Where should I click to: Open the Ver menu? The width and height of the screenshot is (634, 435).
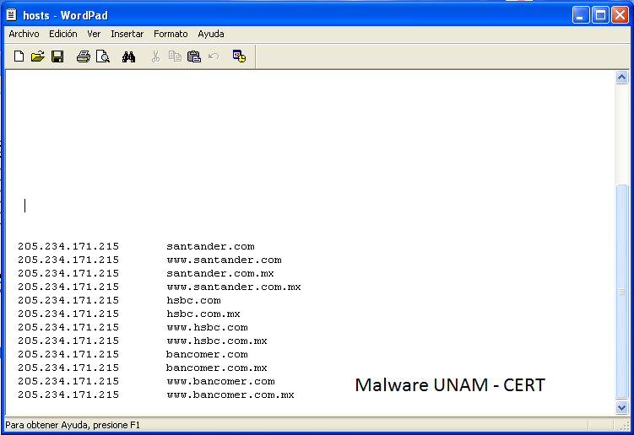coord(94,34)
